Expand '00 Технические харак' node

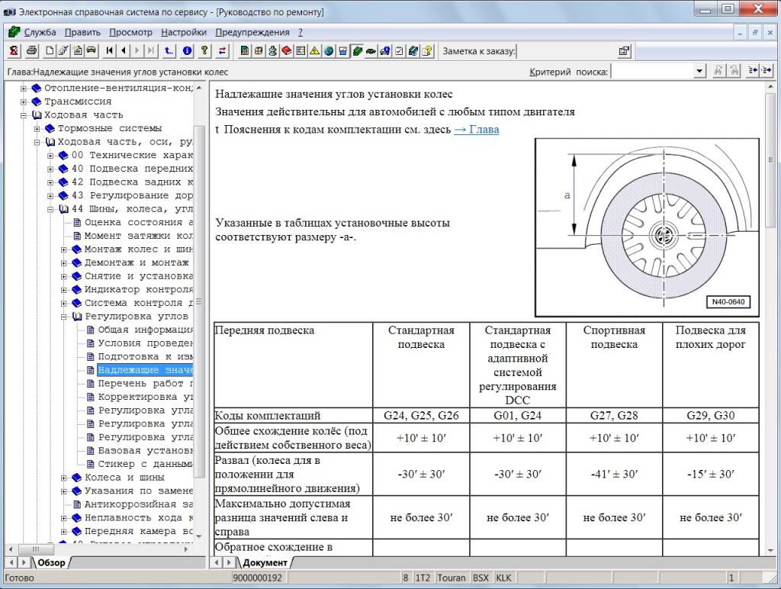tap(50, 156)
